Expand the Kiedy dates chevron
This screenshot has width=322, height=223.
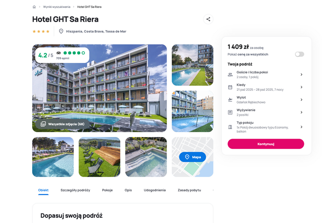(301, 87)
